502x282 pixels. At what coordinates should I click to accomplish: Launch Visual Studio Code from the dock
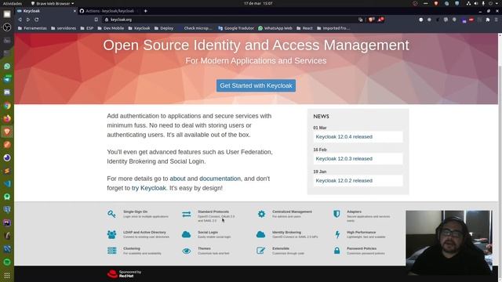[x=7, y=184]
